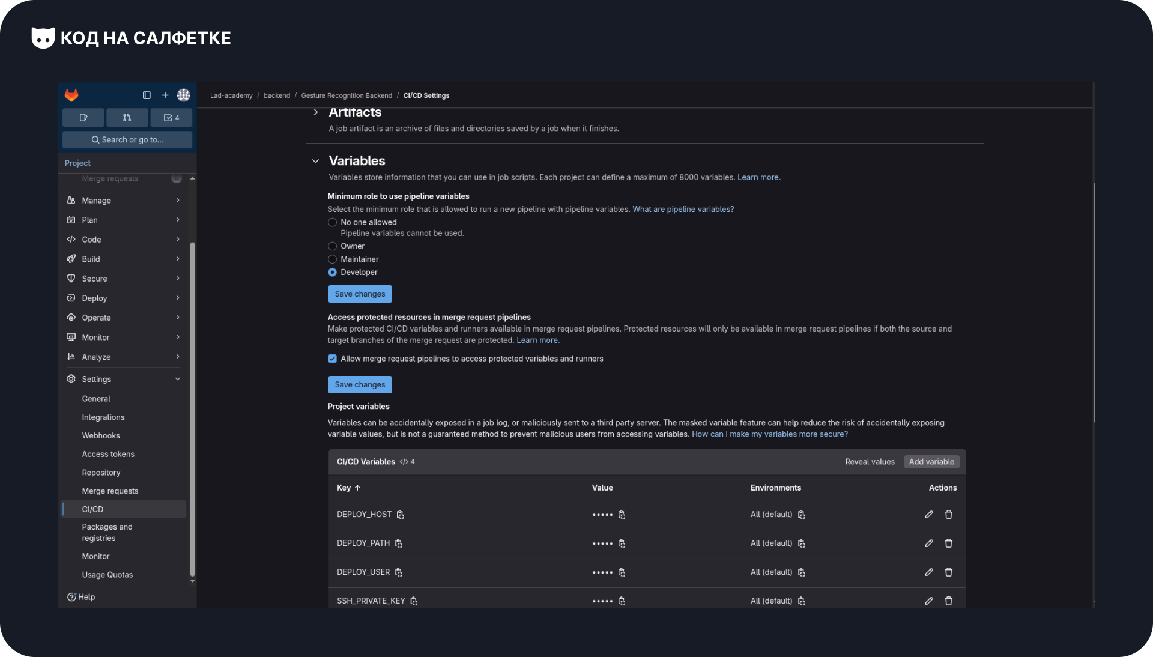This screenshot has width=1153, height=657.
Task: Click Reveal values button
Action: point(870,462)
